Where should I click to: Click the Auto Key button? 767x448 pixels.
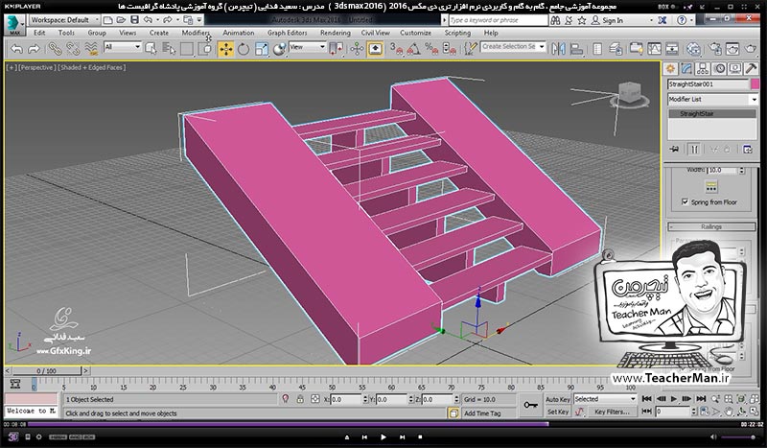(558, 399)
